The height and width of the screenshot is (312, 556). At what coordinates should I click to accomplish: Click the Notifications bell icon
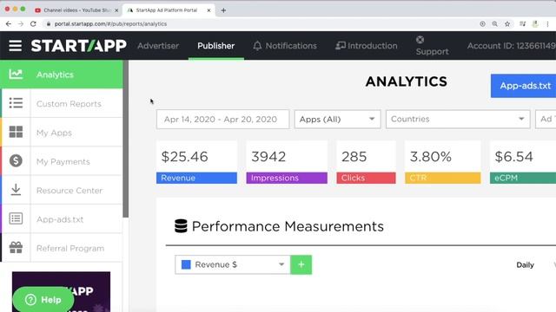pyautogui.click(x=257, y=46)
